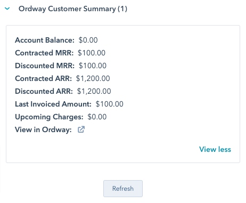Click the Contracted ARR label
Image resolution: width=246 pixels, height=203 pixels.
43,78
